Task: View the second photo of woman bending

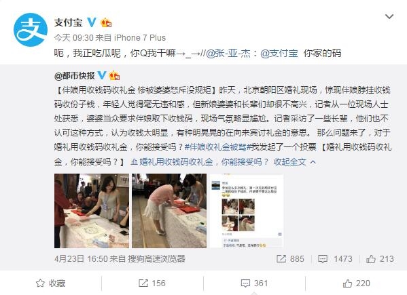Action: click(x=169, y=211)
